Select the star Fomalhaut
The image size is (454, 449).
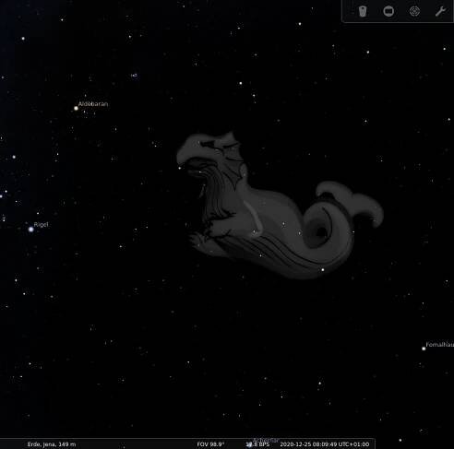coord(424,349)
